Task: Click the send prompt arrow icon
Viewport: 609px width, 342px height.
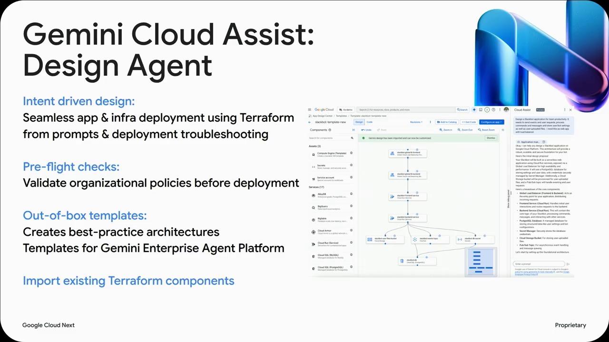Action: (568, 264)
